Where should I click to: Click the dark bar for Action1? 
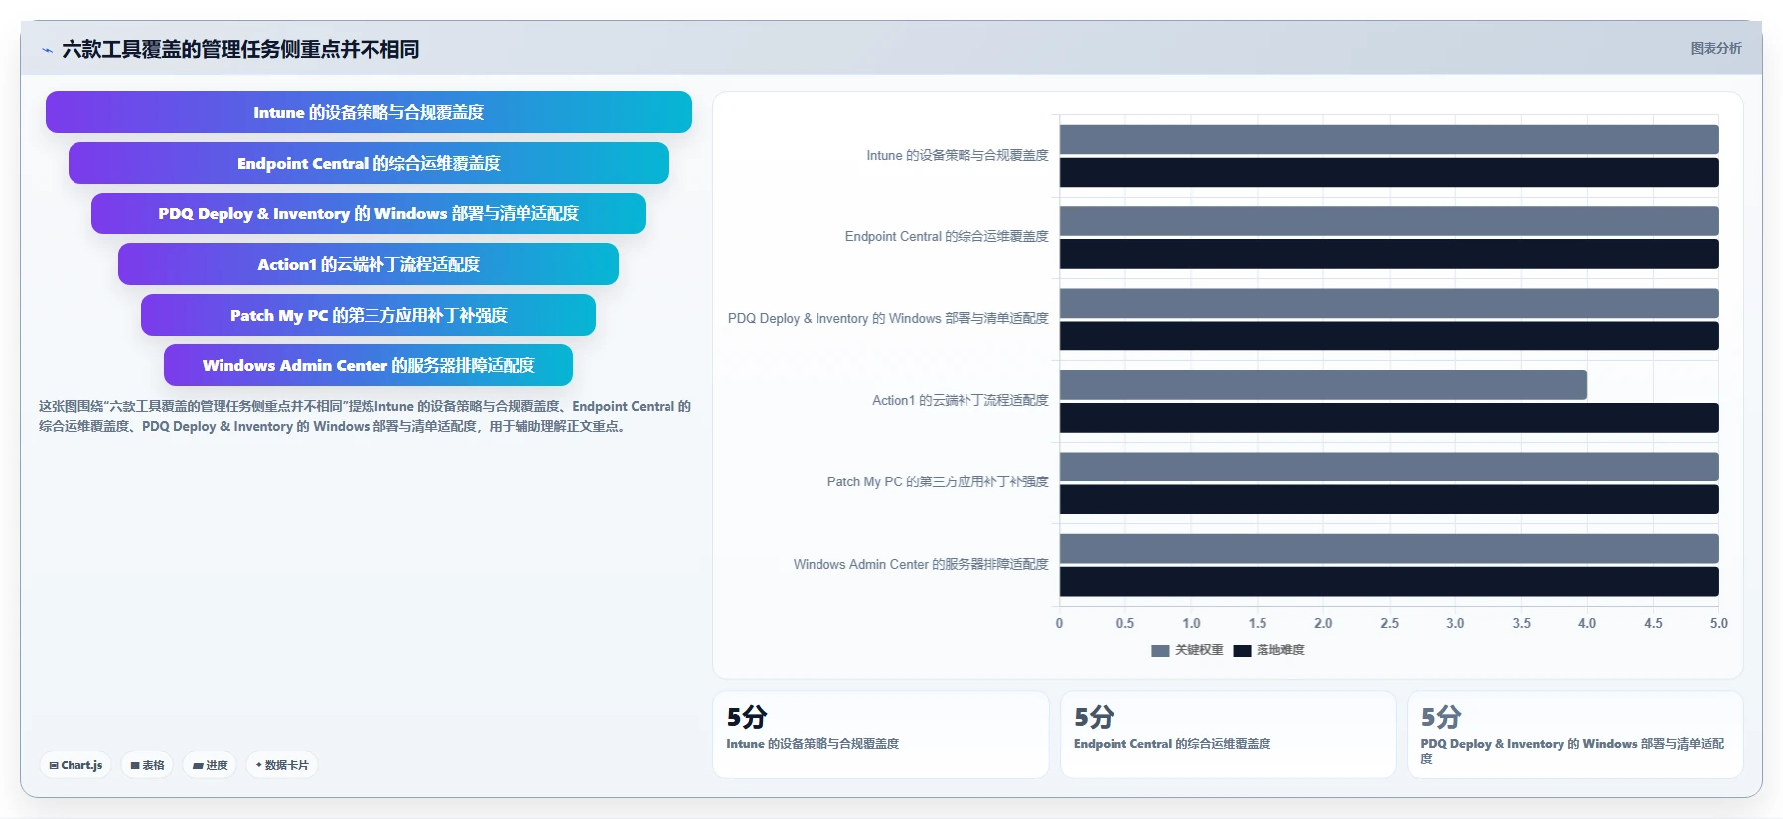1389,418
